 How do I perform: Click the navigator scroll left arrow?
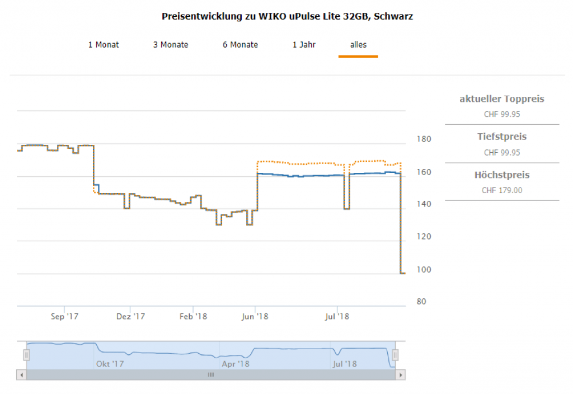22,375
